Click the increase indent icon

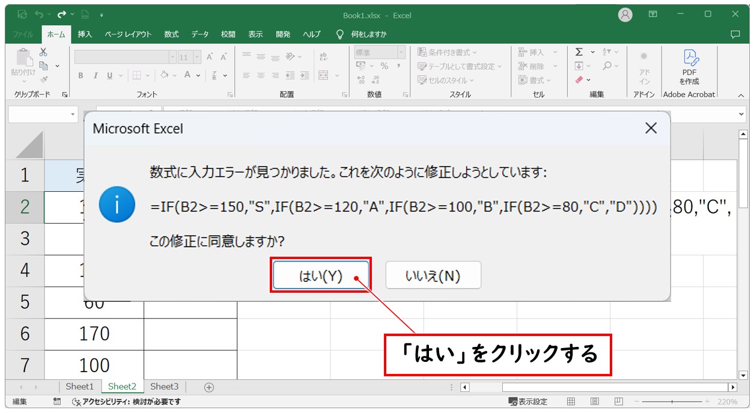305,76
